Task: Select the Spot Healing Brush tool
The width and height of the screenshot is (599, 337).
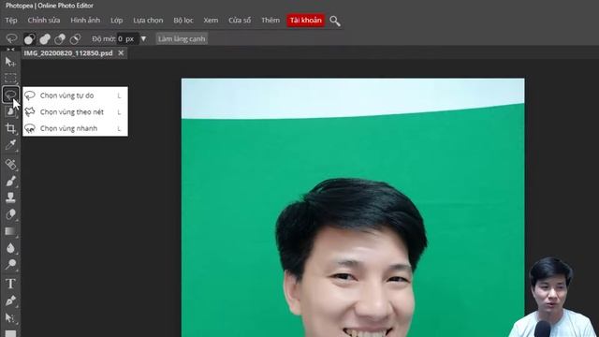Action: [10, 165]
